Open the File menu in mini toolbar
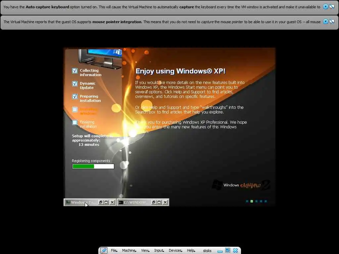 [x=114, y=251]
